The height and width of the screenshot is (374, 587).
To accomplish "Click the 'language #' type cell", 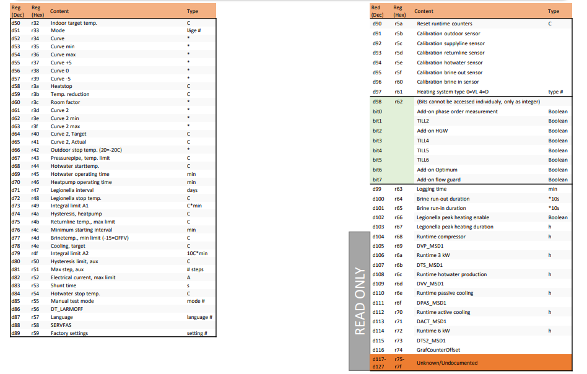I will pos(199,317).
